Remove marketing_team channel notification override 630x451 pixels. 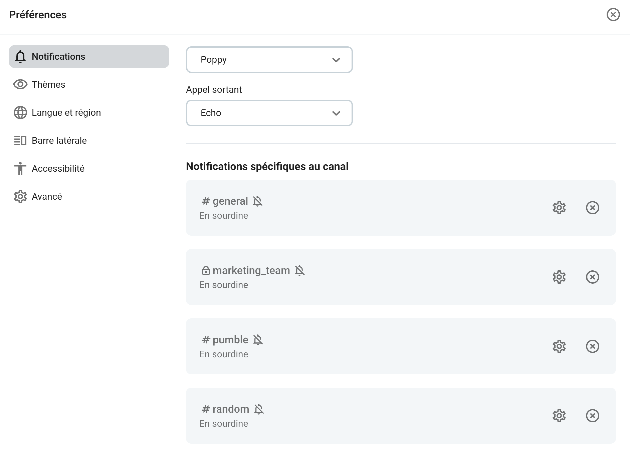click(x=592, y=277)
